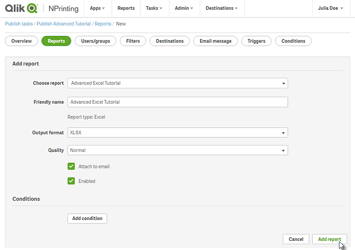This screenshot has height=250, width=355.
Task: Follow the Publish tasks breadcrumb link
Action: [x=19, y=24]
